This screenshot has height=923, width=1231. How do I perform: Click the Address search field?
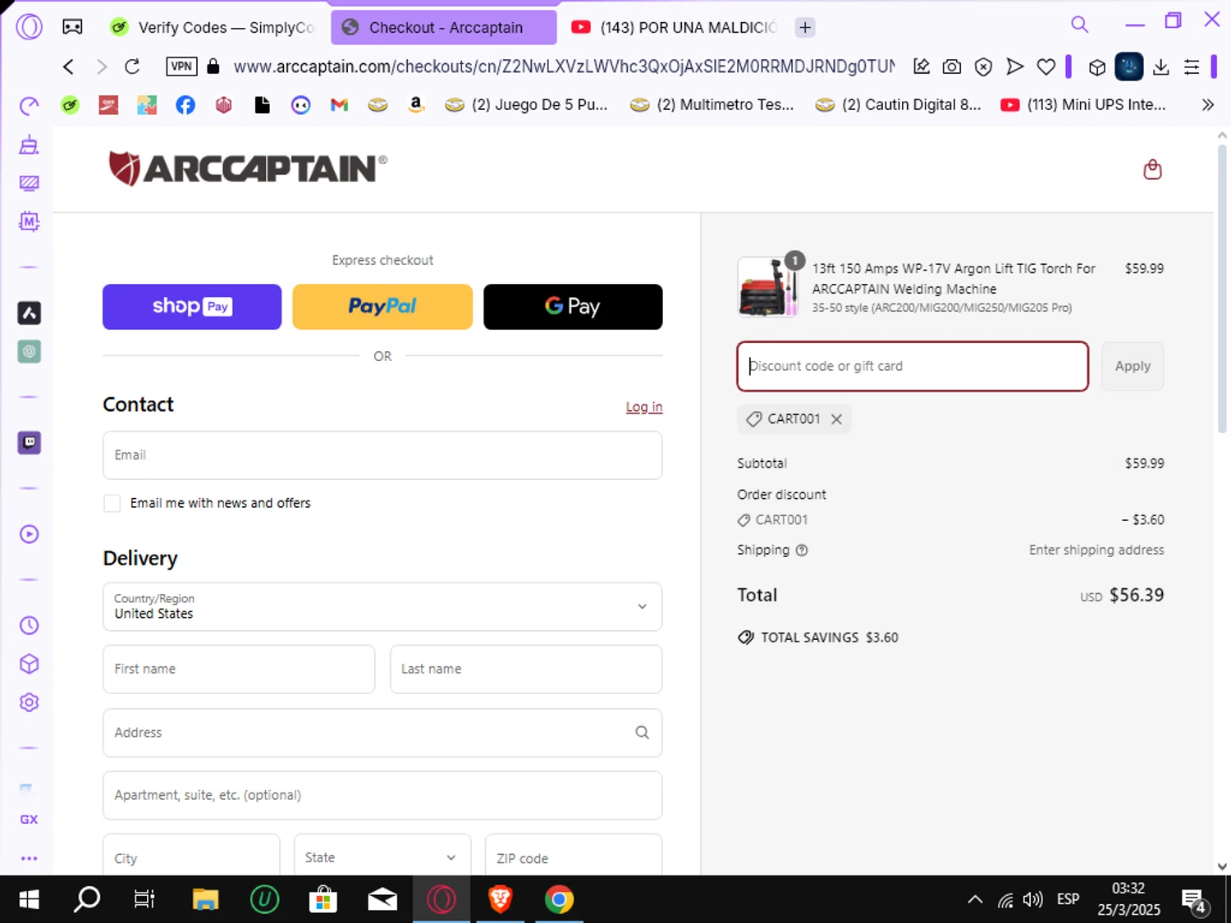(382, 733)
